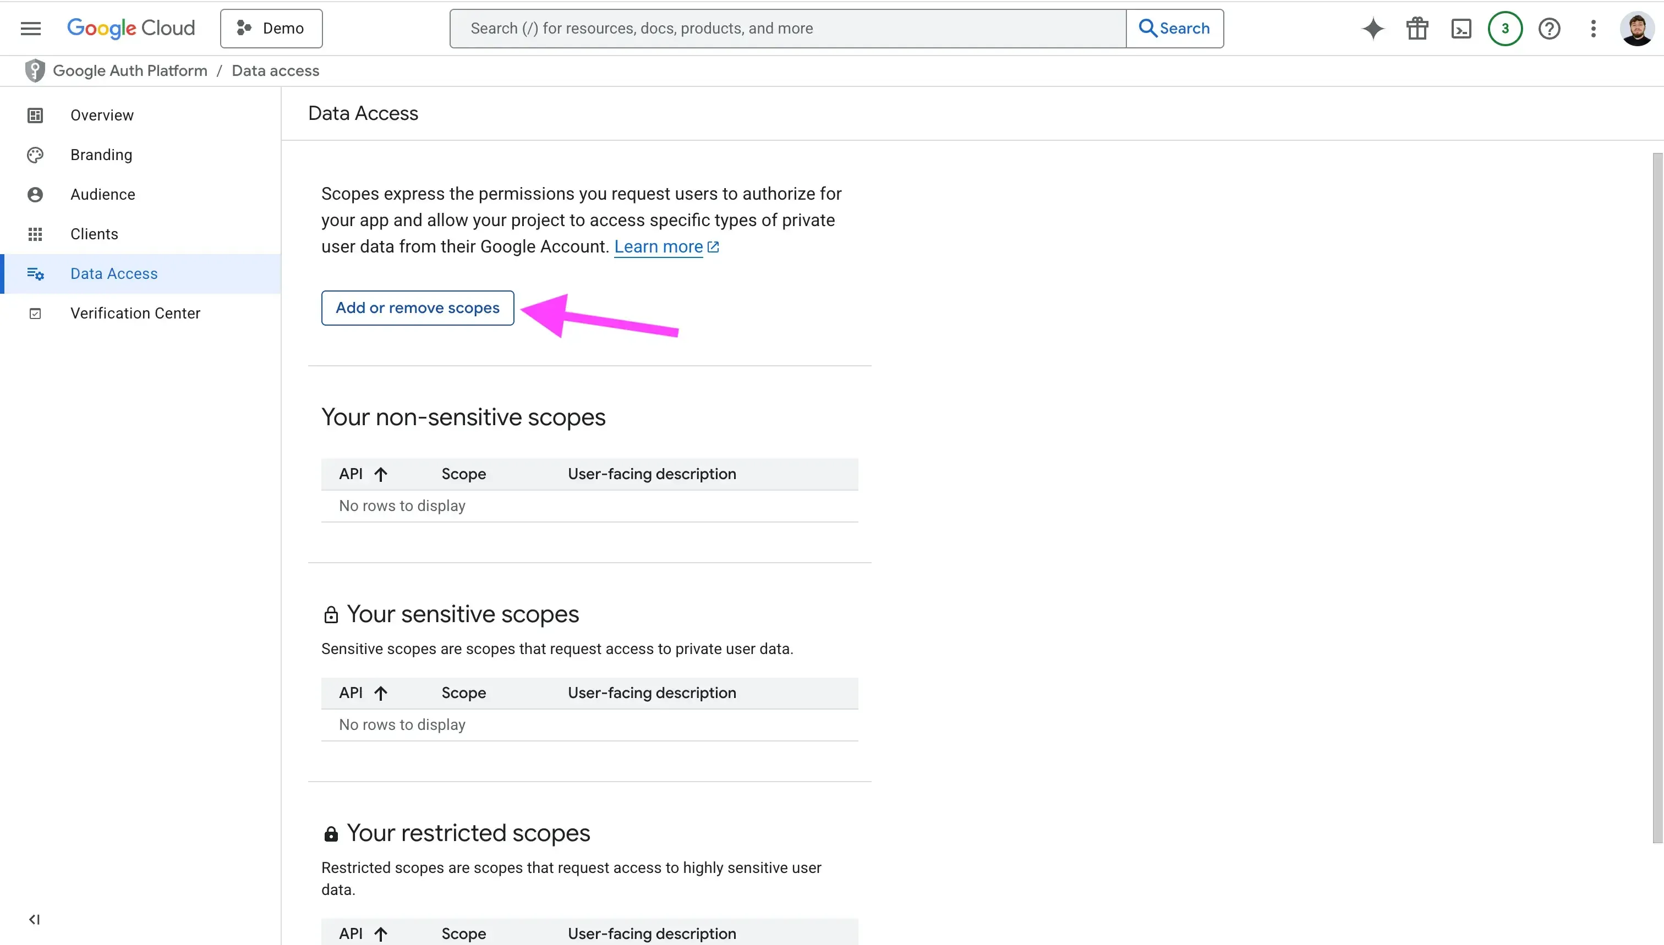Open the Audience section
The height and width of the screenshot is (945, 1664).
point(102,194)
